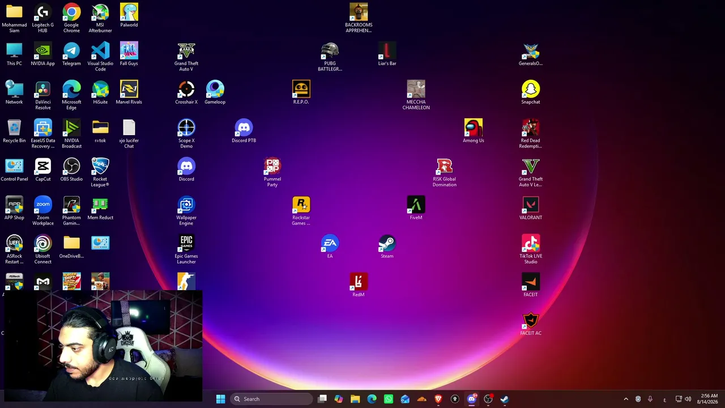The width and height of the screenshot is (725, 408).
Task: Select the Palworld desktop icon
Action: 129,15
